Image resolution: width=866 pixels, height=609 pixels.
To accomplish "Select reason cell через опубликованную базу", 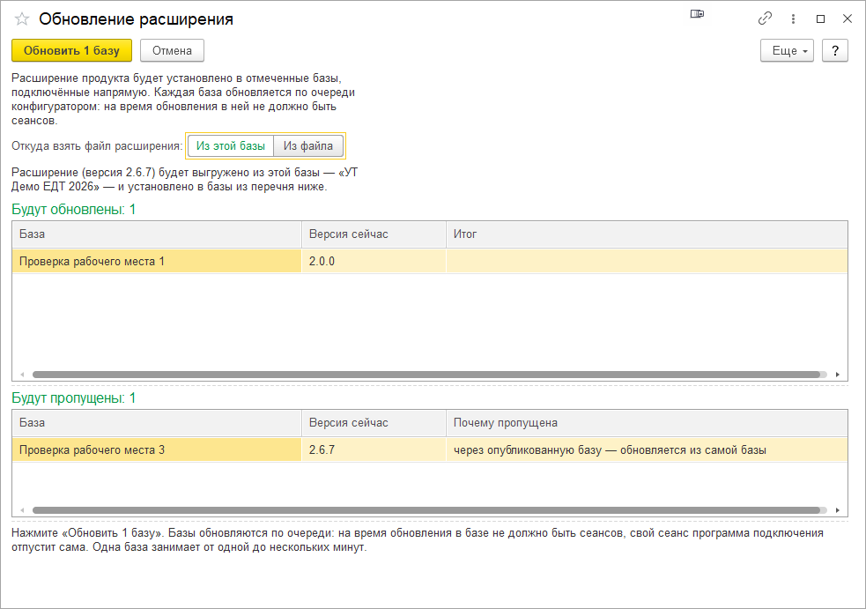I will [647, 449].
